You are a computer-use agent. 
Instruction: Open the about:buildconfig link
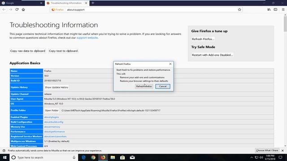pos(54,122)
